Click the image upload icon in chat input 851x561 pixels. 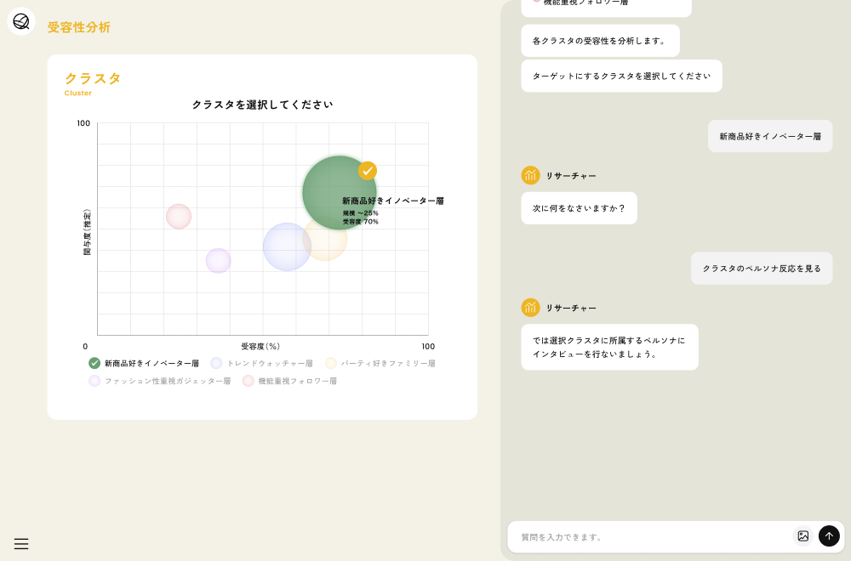[x=802, y=536]
